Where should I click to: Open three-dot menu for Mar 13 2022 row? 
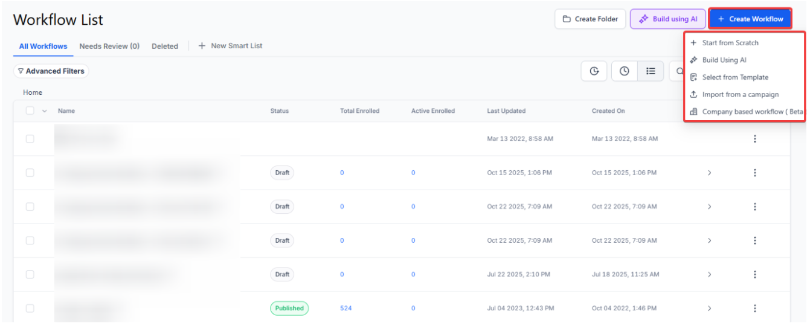(754, 139)
